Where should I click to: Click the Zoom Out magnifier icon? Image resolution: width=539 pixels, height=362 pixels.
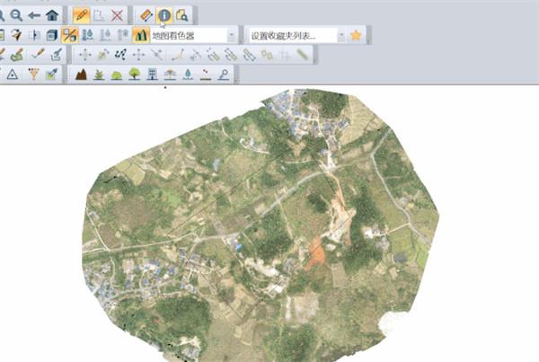point(16,15)
